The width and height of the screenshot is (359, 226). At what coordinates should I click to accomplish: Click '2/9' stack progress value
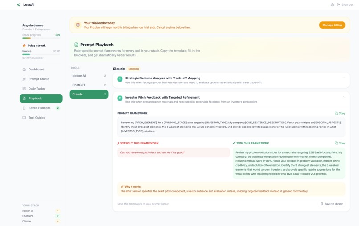[58, 35]
